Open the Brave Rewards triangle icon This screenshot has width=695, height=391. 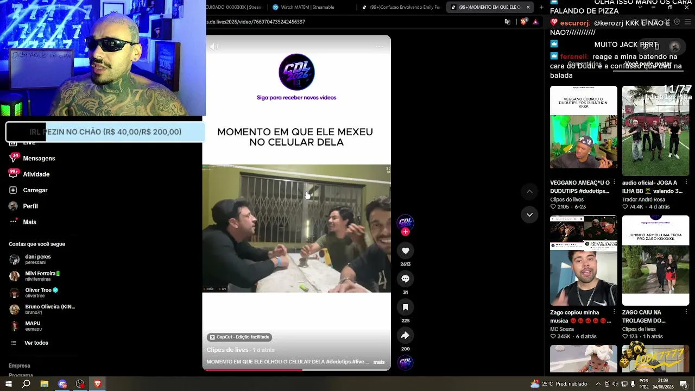[x=535, y=22]
